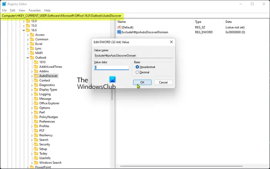The height and width of the screenshot is (169, 270).
Task: Click the PST folder icon
Action: pos(36,131)
